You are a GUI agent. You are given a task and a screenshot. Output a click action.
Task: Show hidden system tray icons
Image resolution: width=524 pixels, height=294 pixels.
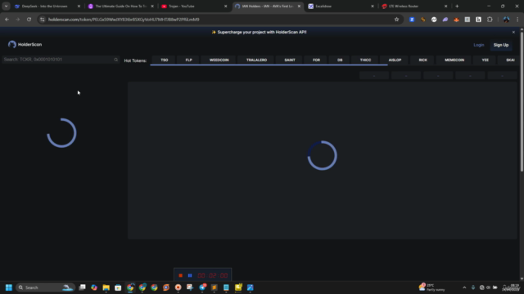pos(464,287)
